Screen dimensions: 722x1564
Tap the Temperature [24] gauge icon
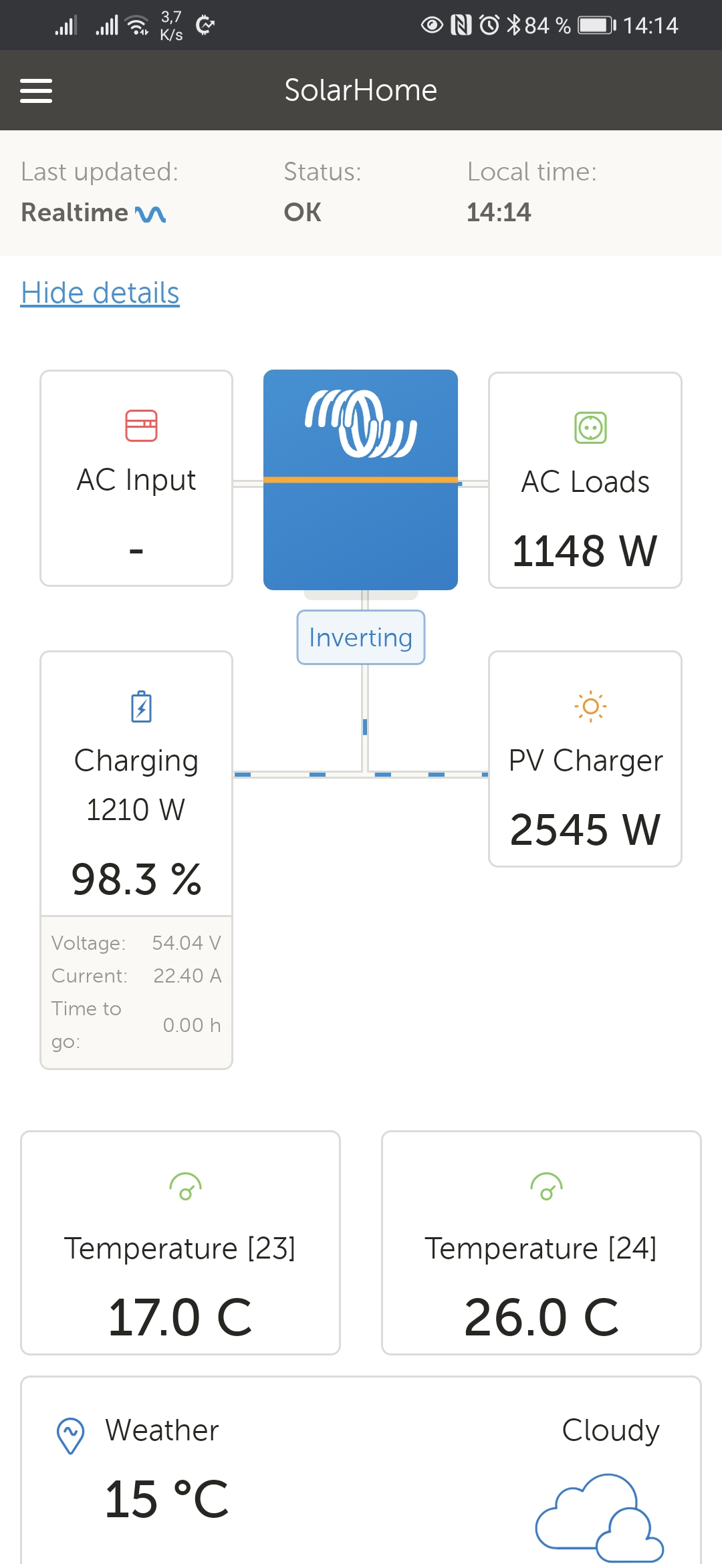tap(546, 1187)
